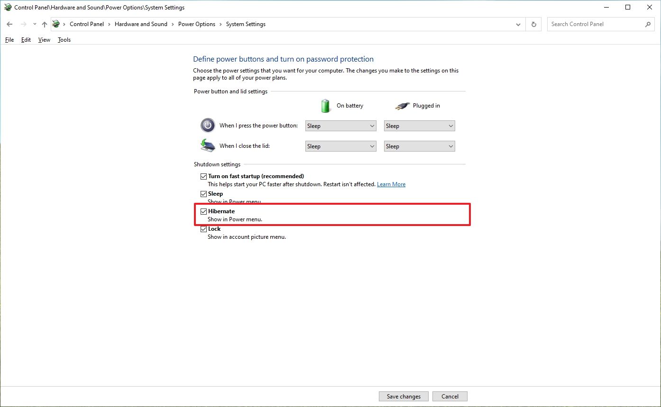The width and height of the screenshot is (661, 407).
Task: Click the Refresh icon in address bar
Action: 534,24
